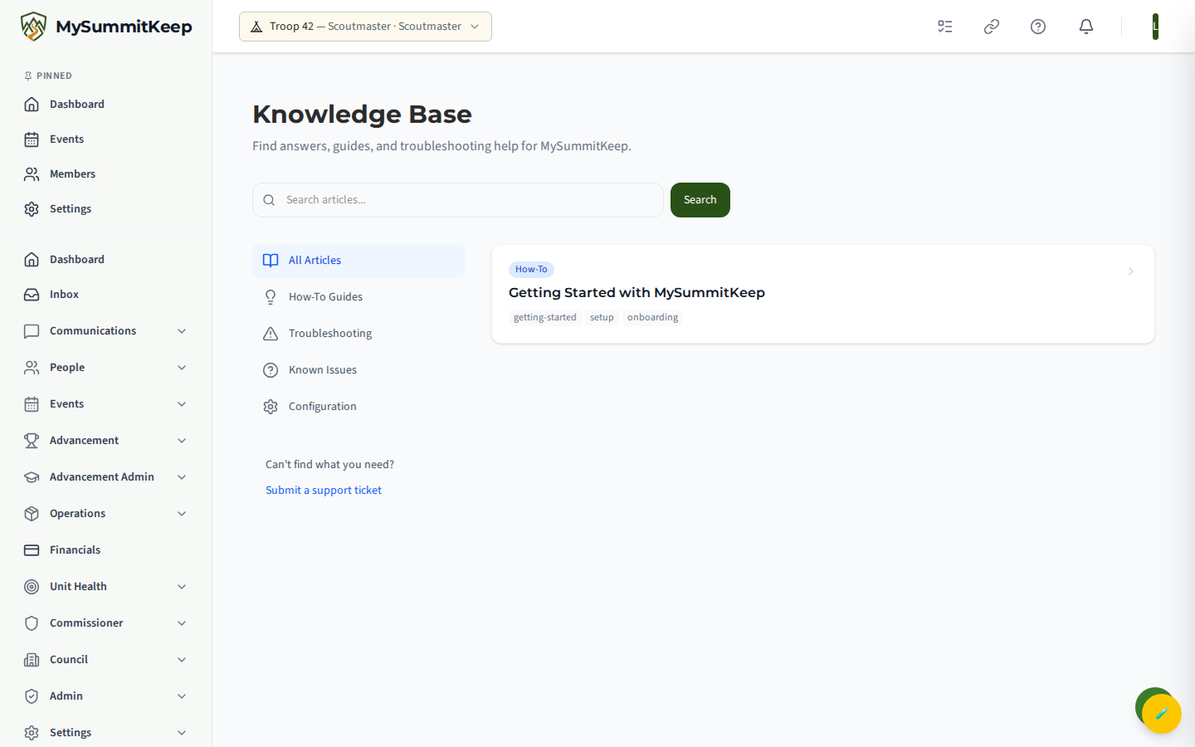Open the user avatar menu

1155,27
